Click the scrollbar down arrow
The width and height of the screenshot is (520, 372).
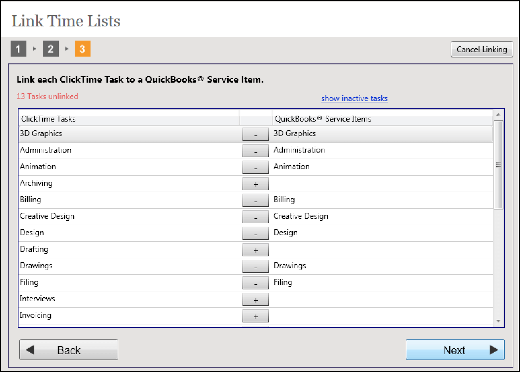coord(498,321)
